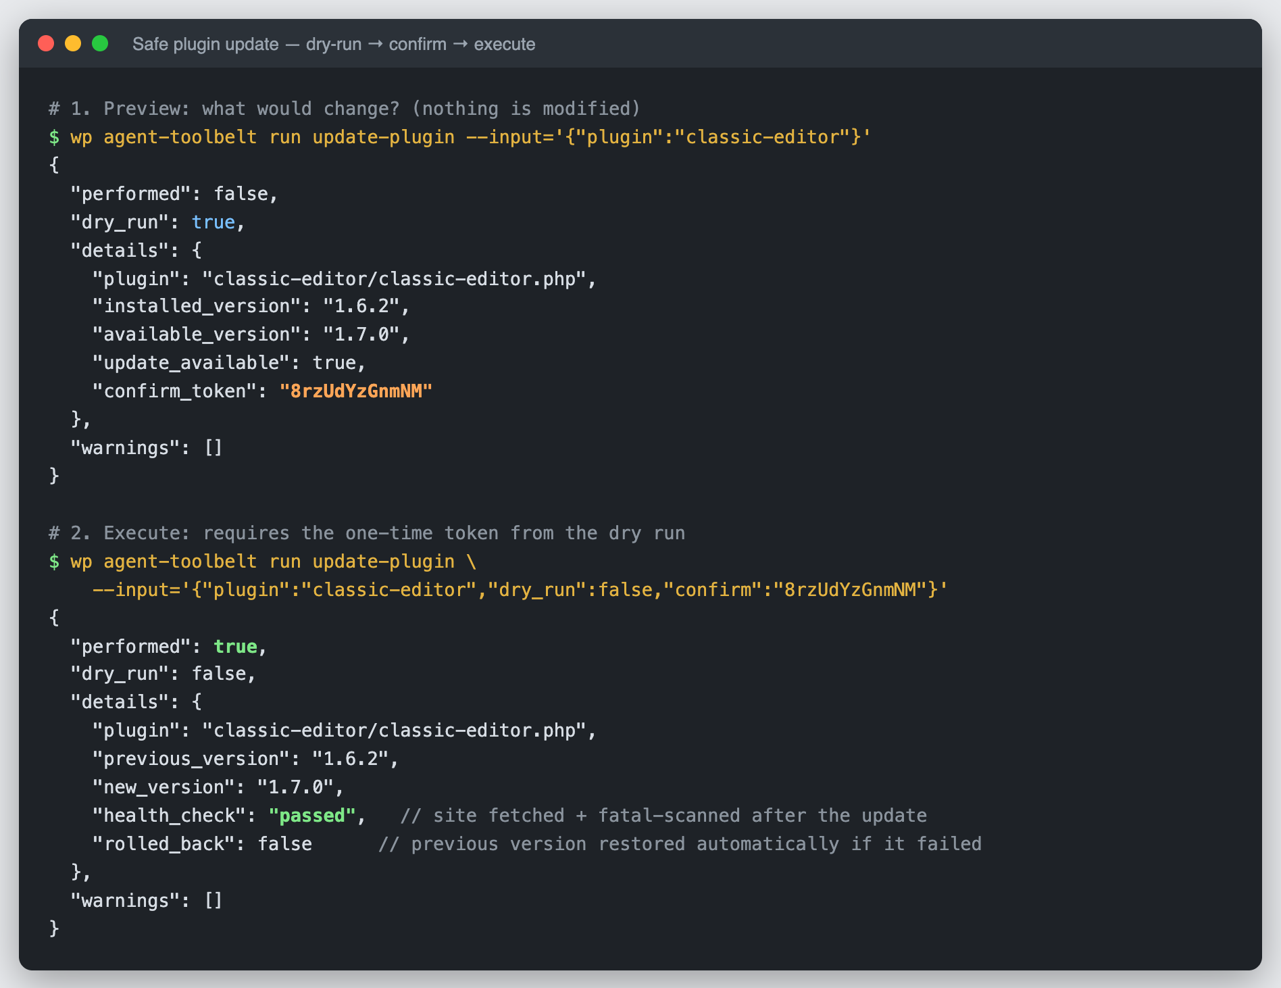This screenshot has width=1281, height=988.
Task: Click the '"previous_version": "1.6.2"' line
Action: [246, 759]
